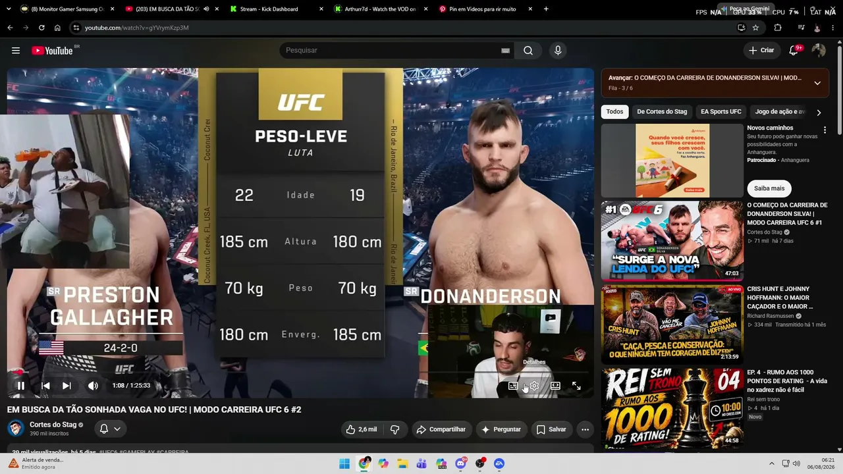The image size is (843, 474).
Task: Open more actions menu below the video
Action: pos(585,429)
